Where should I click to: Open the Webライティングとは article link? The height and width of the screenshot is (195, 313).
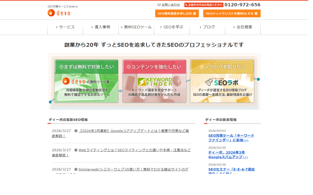point(134,150)
